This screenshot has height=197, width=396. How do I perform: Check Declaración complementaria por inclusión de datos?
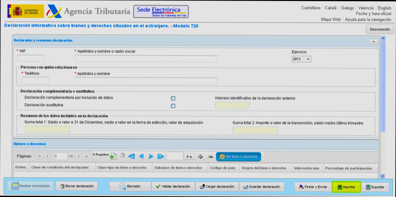coord(173,98)
